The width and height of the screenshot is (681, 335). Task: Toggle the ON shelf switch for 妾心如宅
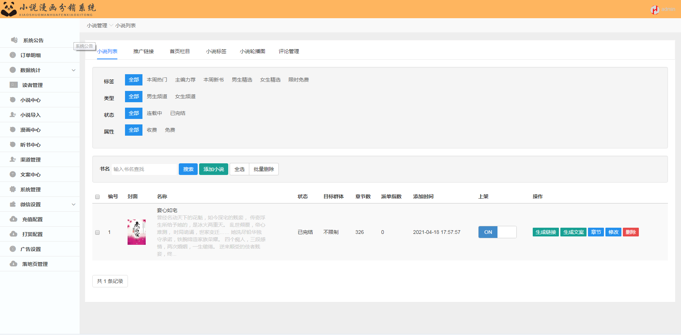click(497, 232)
